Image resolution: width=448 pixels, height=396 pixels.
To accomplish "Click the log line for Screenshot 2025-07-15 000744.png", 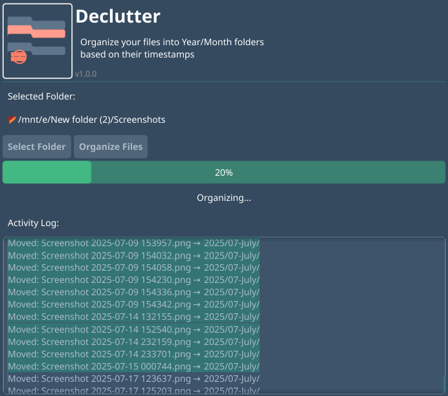I will [133, 366].
